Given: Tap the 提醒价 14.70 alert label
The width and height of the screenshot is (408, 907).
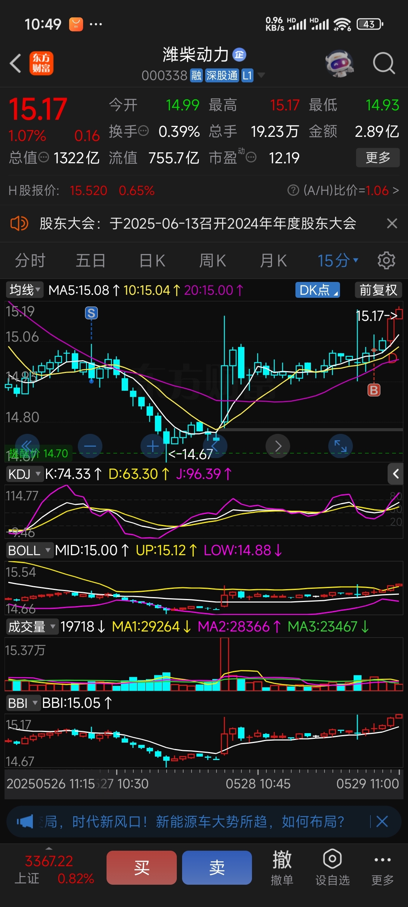Looking at the screenshot, I should (39, 453).
